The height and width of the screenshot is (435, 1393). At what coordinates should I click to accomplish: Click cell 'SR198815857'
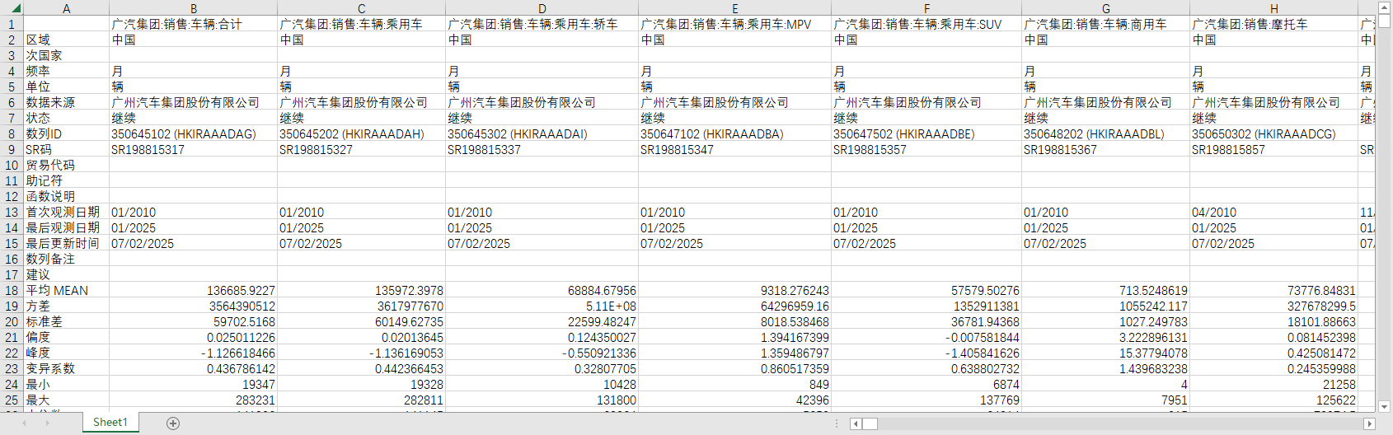[x=1273, y=149]
